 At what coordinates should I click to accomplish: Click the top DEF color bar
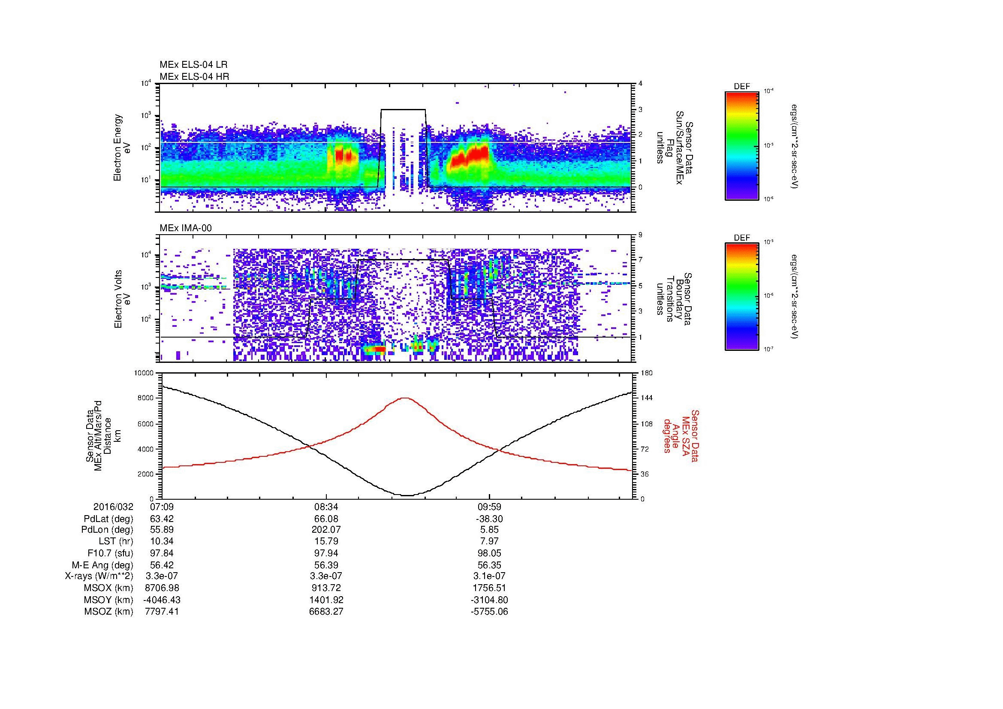tap(742, 145)
